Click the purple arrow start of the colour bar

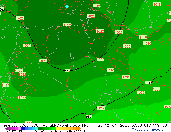6,128
